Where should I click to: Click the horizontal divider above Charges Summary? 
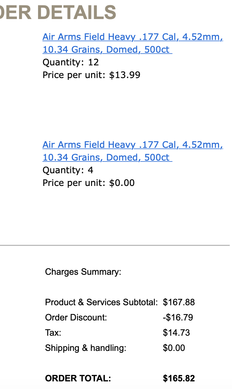click(x=115, y=245)
